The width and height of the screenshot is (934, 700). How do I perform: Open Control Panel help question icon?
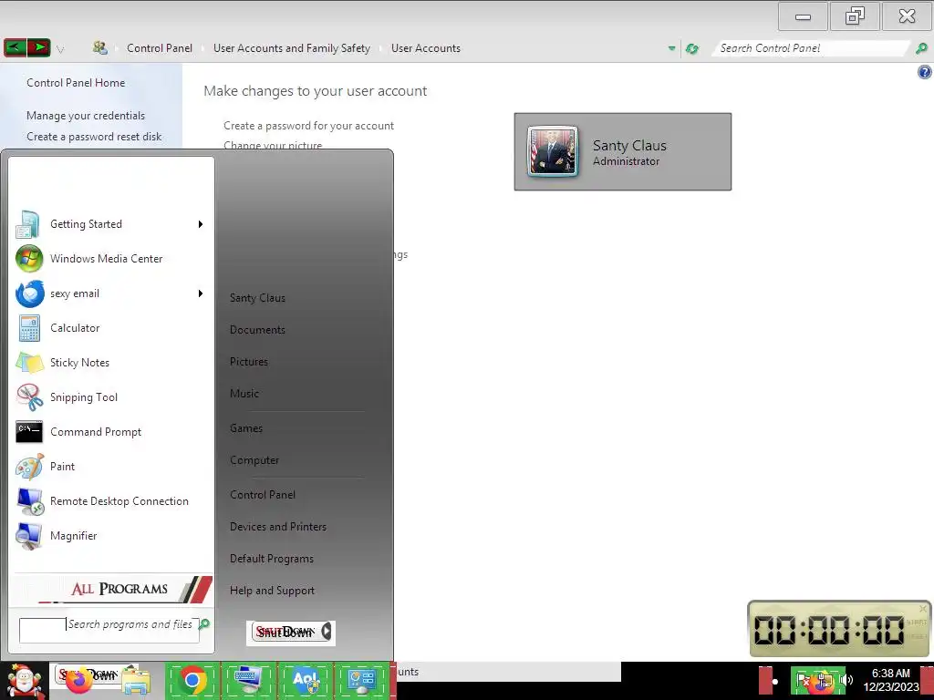click(924, 73)
